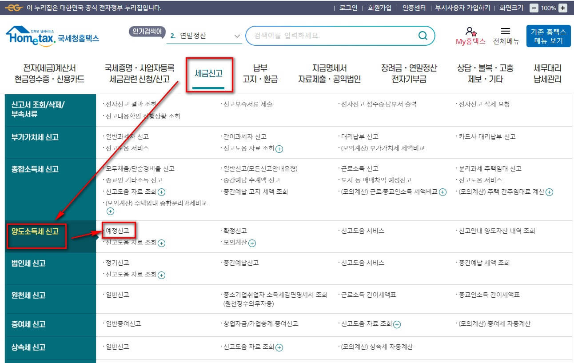Open 분리과세 주택임대 신고 link
574x363 pixels.
pyautogui.click(x=490, y=169)
